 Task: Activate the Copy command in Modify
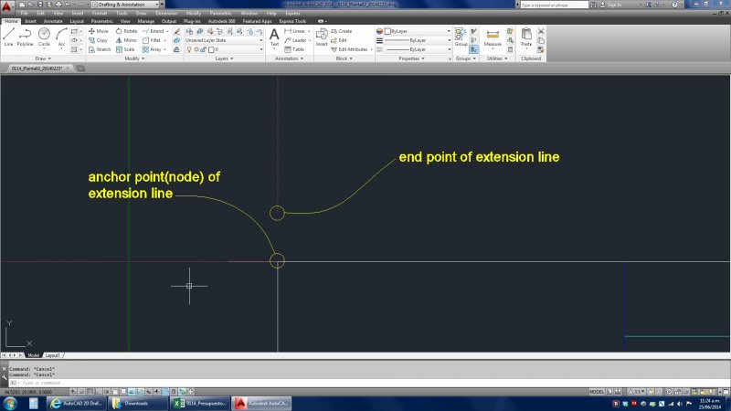tap(99, 40)
